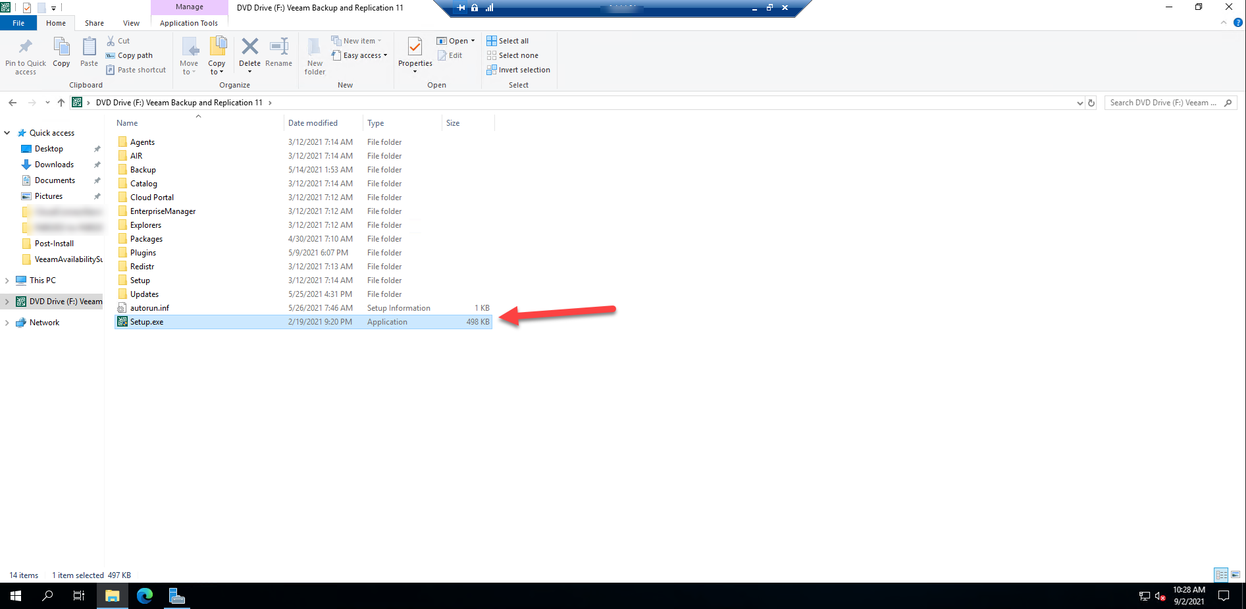This screenshot has width=1246, height=609.
Task: Click the New folder icon
Action: click(315, 46)
